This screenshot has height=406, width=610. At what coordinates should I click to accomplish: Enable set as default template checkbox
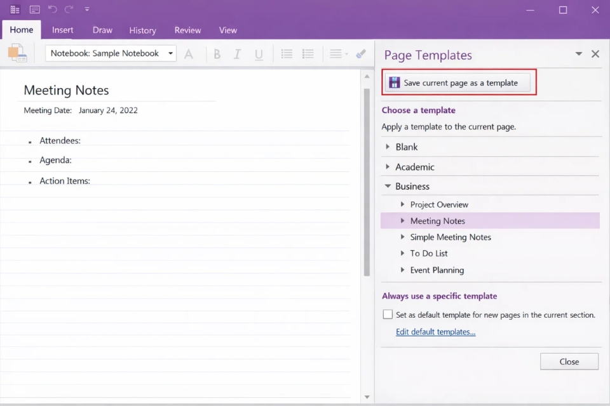coord(388,313)
